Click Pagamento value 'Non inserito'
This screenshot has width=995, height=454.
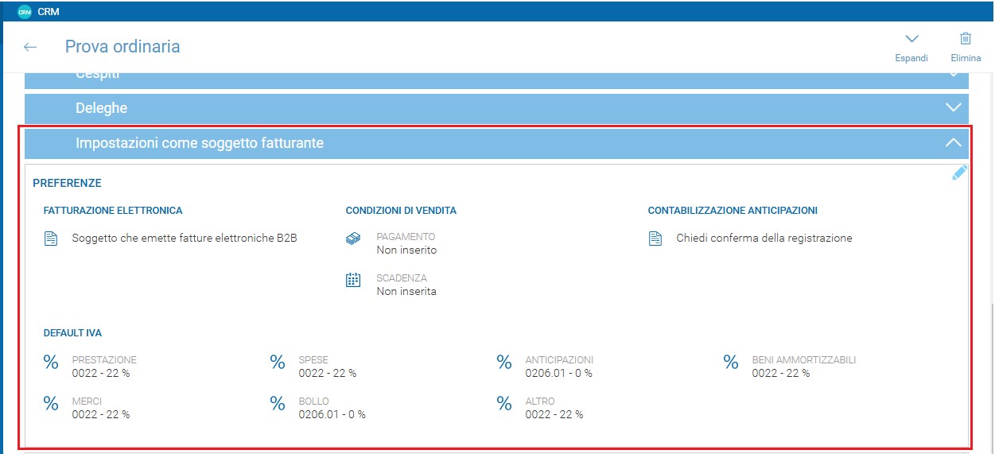pos(406,250)
